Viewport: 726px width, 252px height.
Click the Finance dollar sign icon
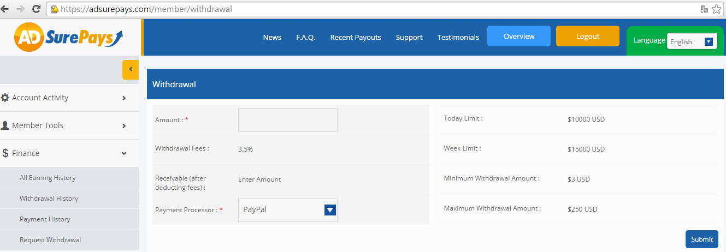[x=5, y=153]
